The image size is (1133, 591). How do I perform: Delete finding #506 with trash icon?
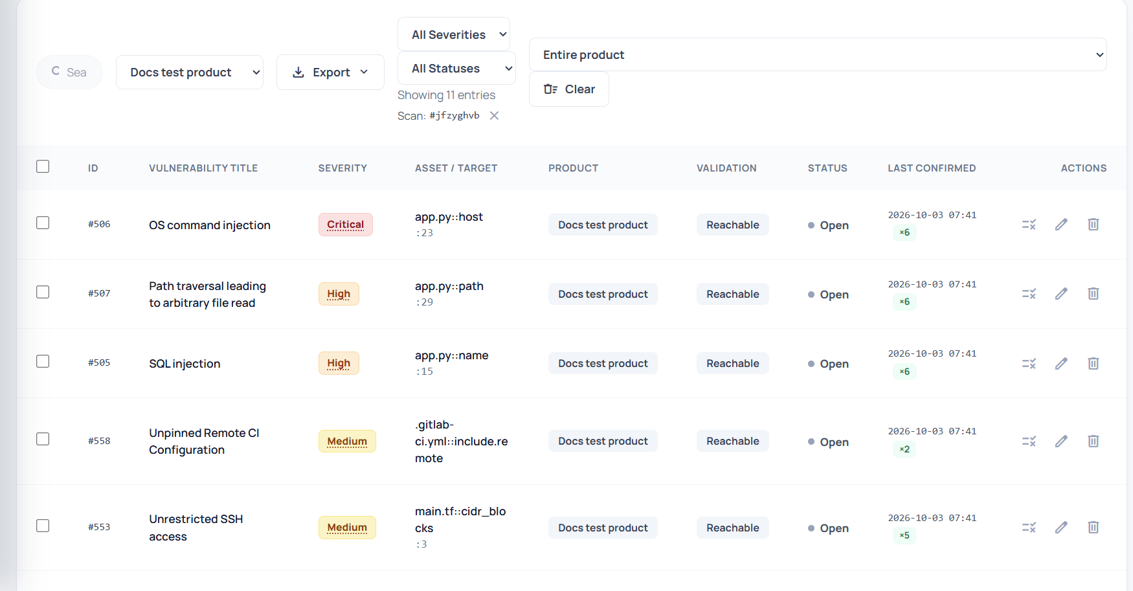(x=1093, y=225)
